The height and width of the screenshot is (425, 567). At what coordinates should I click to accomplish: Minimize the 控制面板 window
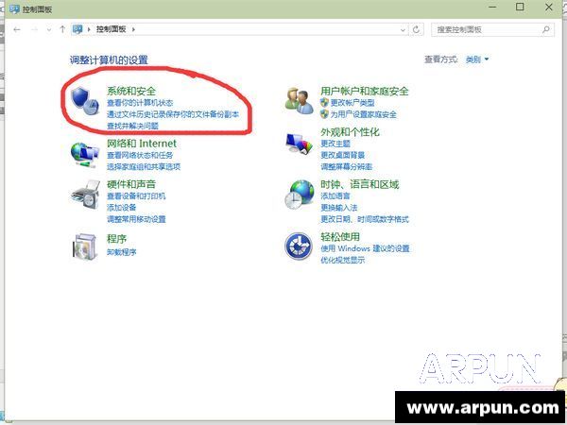coord(492,8)
